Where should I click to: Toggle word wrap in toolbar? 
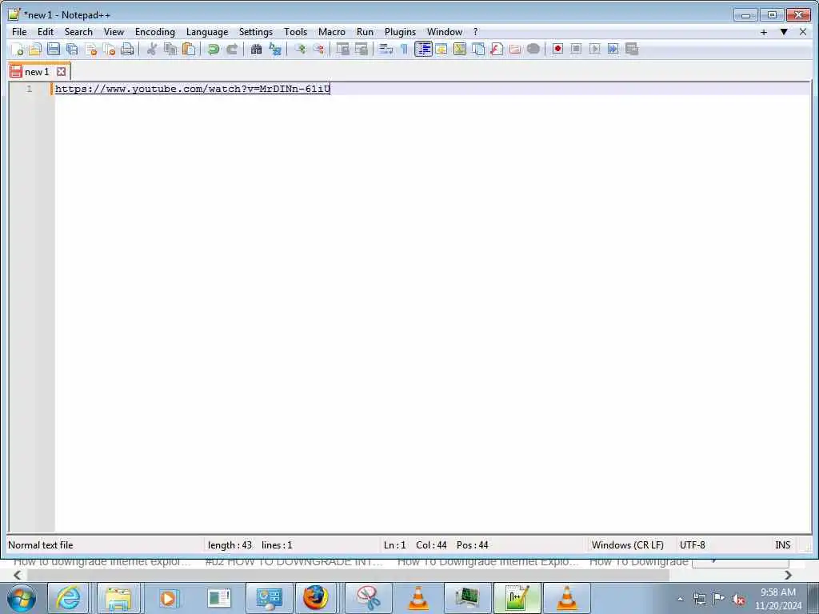click(386, 49)
